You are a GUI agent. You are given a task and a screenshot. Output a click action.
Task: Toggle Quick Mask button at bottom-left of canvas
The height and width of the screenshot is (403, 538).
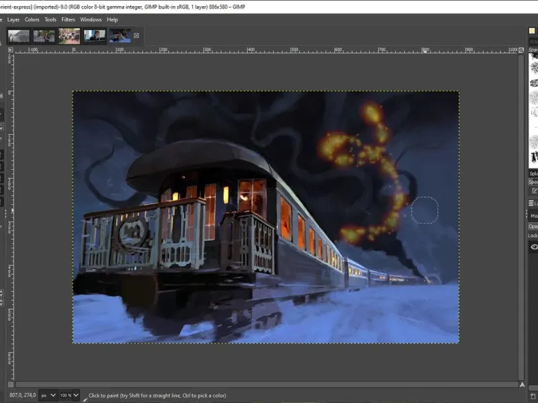click(10, 385)
